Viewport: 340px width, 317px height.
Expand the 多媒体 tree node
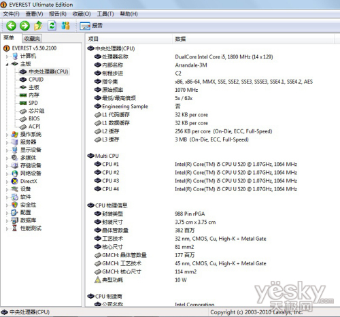click(7, 158)
